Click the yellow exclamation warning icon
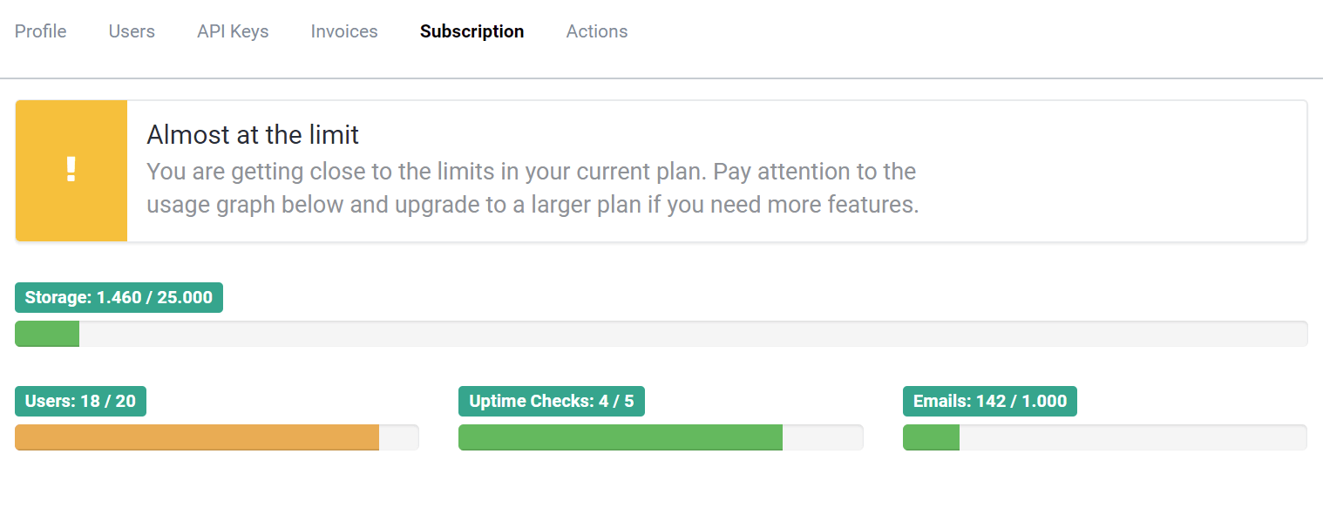The image size is (1323, 508). click(71, 171)
